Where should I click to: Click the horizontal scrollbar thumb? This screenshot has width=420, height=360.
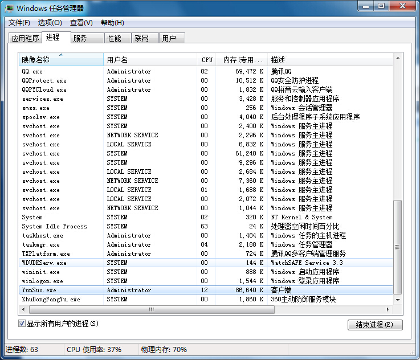click(151, 309)
